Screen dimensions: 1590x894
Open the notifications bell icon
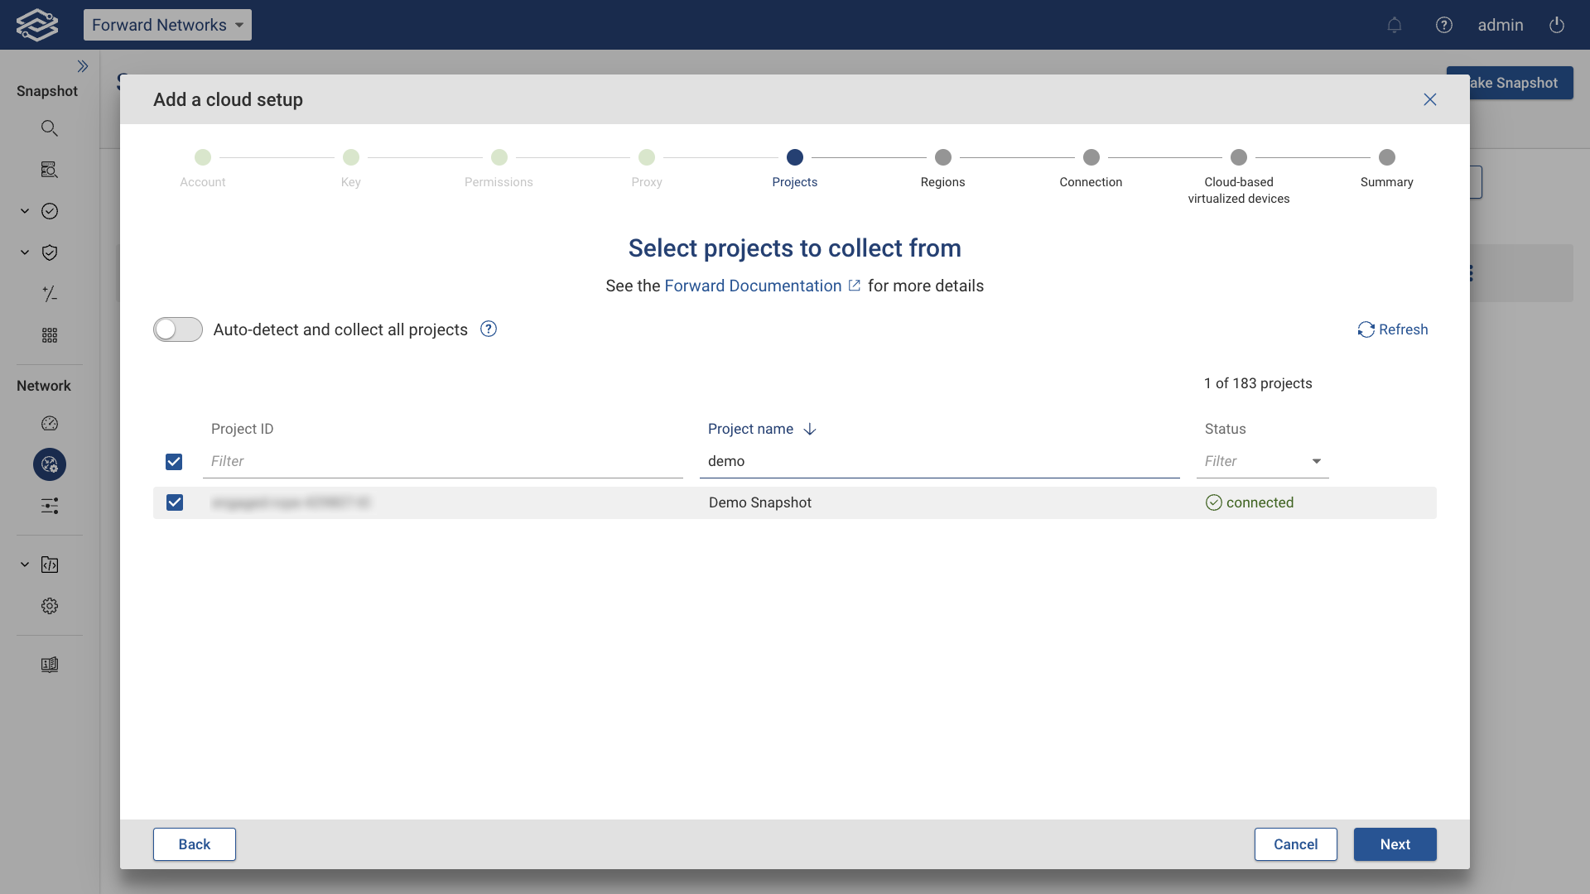pos(1395,25)
